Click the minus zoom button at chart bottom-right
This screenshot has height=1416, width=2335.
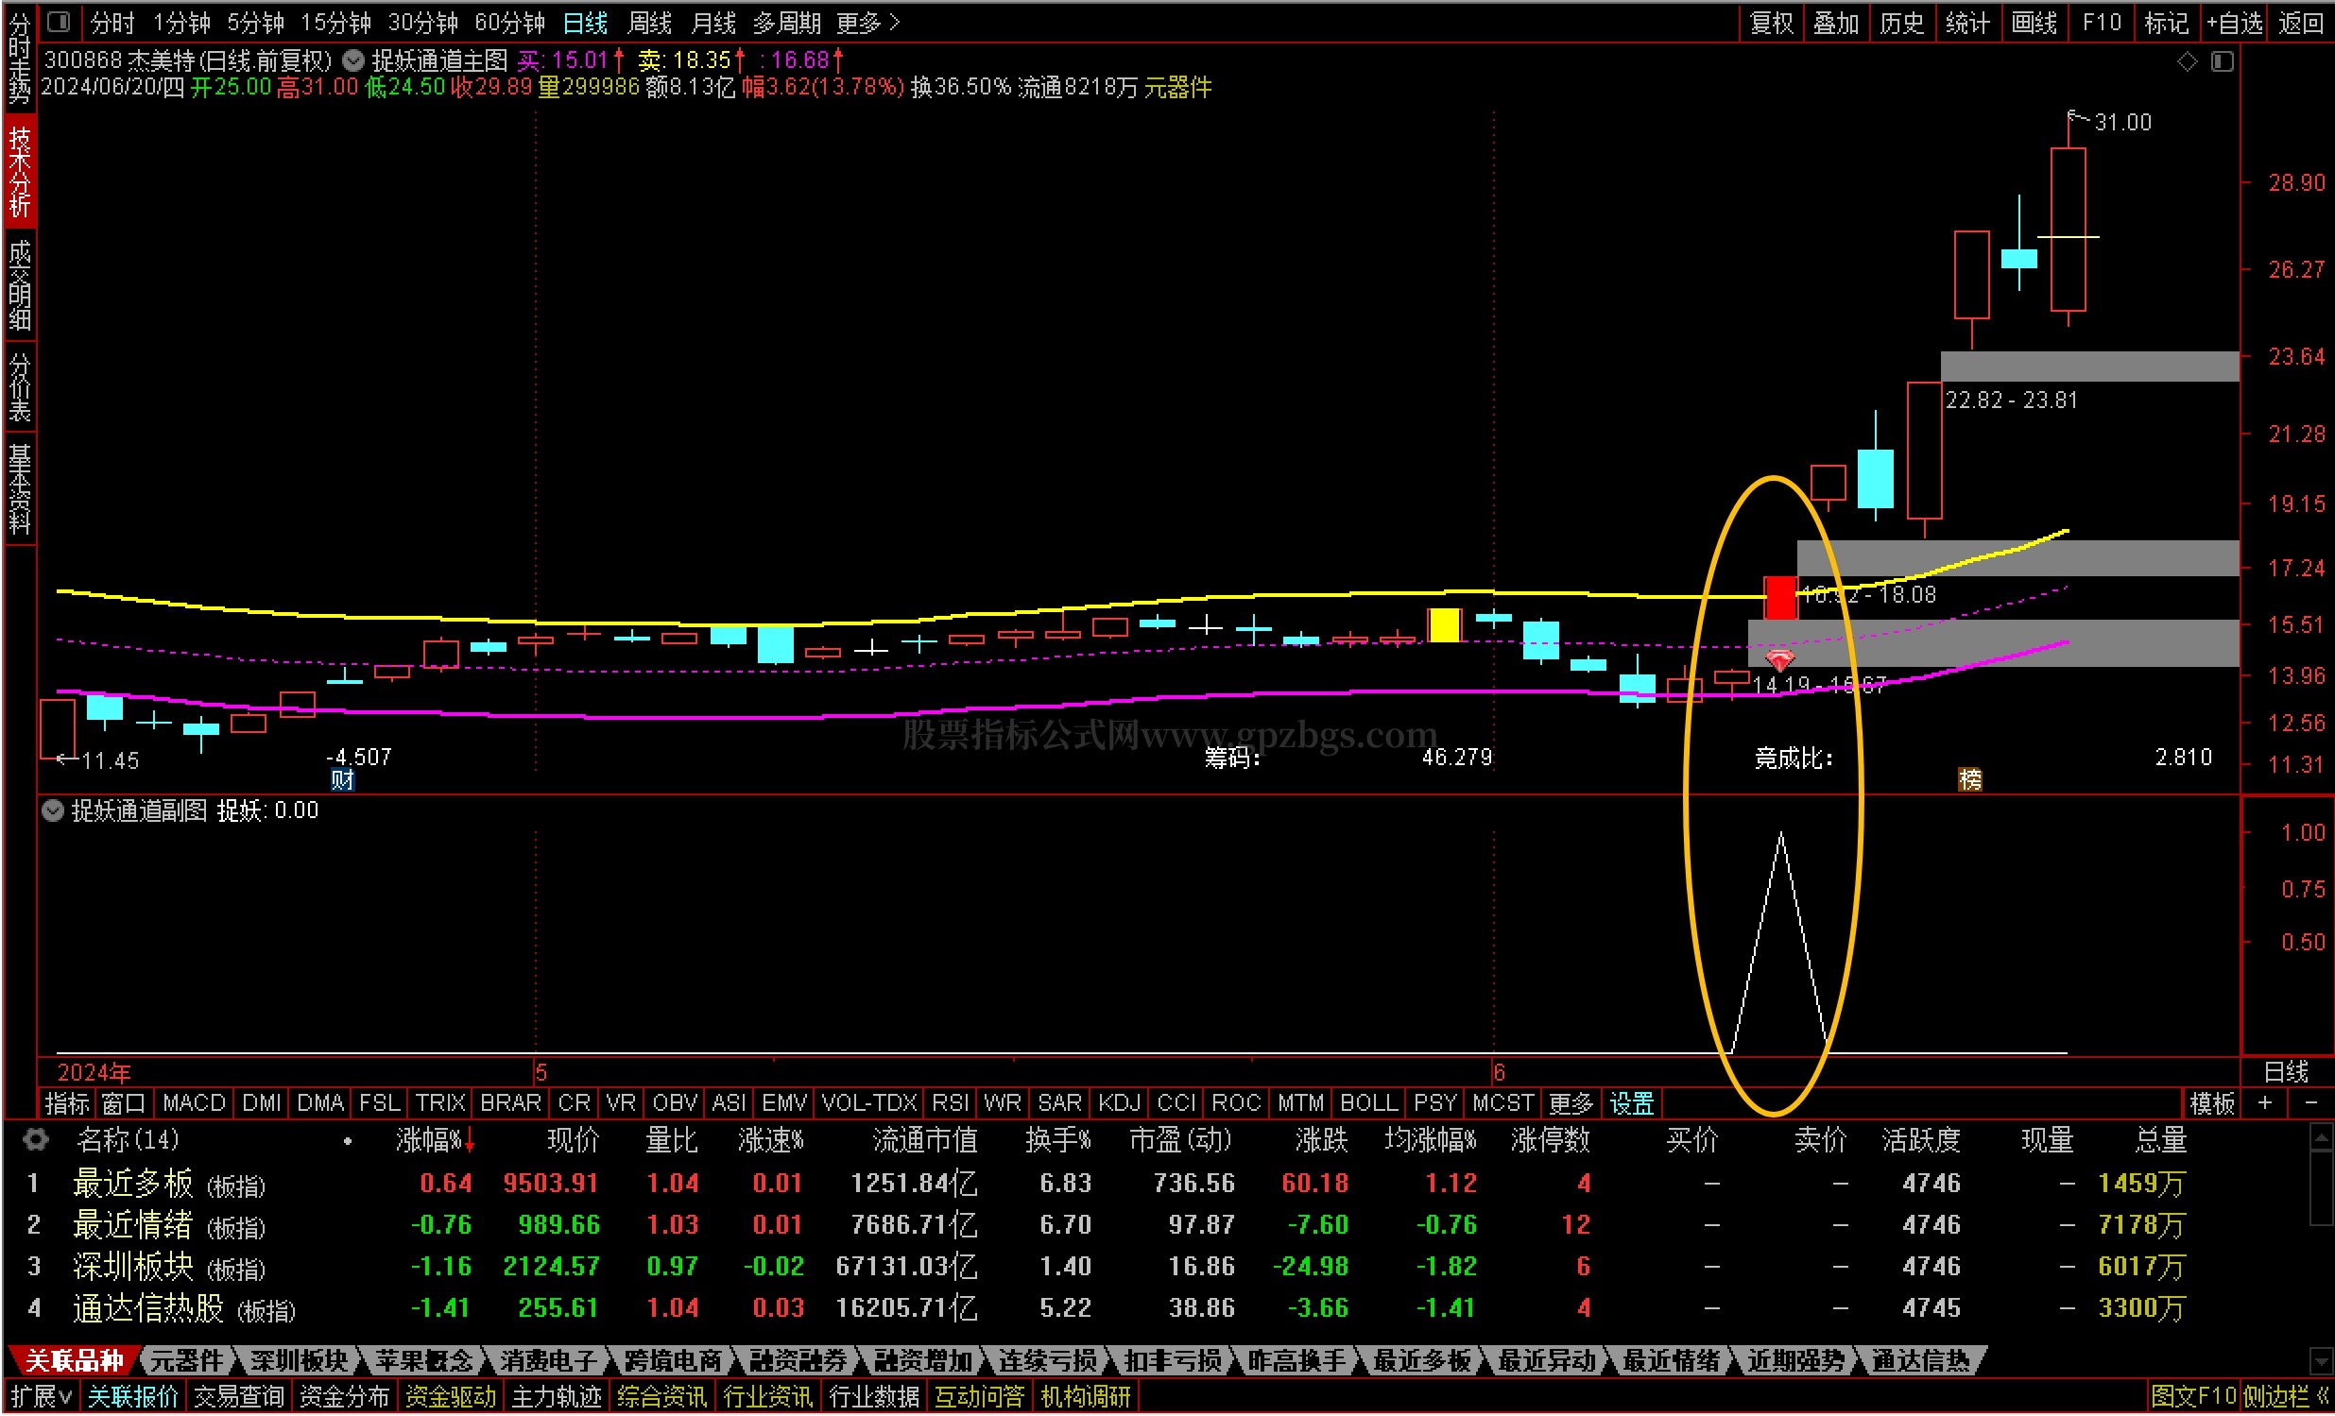click(x=2310, y=1102)
